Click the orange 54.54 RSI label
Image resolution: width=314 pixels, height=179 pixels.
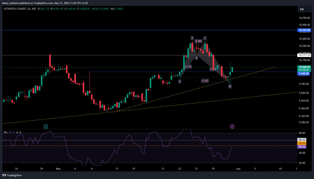point(302,143)
